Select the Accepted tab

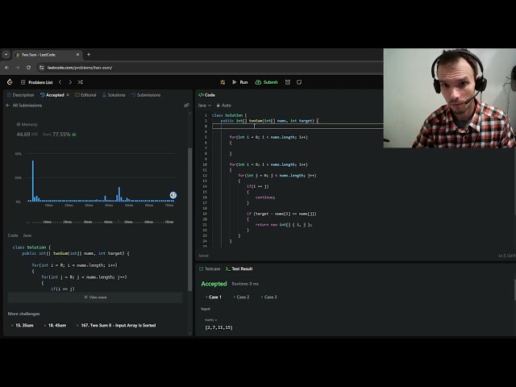click(52, 95)
